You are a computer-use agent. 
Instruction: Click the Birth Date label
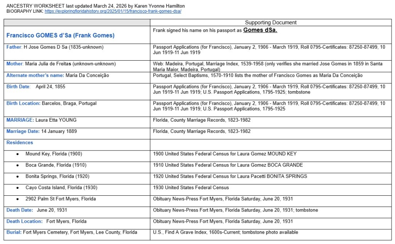click(x=18, y=86)
